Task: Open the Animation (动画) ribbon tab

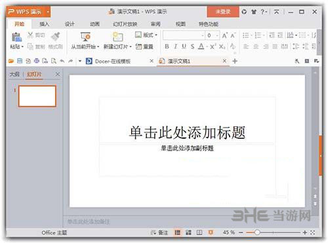Action: pos(95,24)
